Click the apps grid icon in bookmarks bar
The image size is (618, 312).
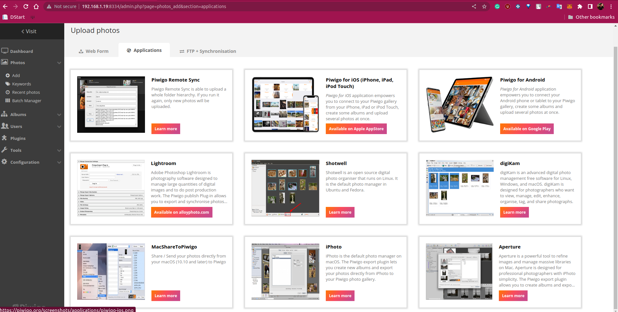coord(33,17)
